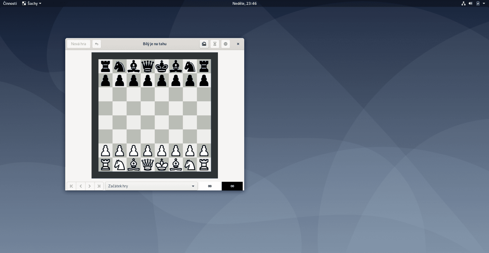Open the Činnosti activities overview
This screenshot has width=489, height=253.
(10, 3)
